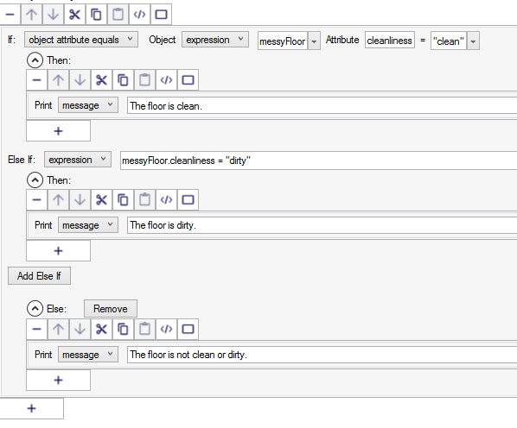The image size is (517, 428).
Task: Click pop-out window icon in Else toolbar
Action: 188,329
